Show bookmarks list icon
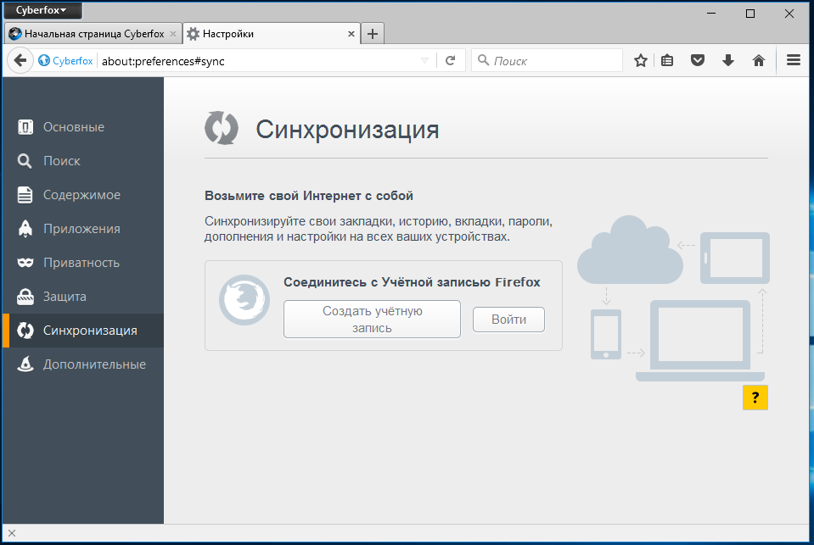The image size is (814, 545). coord(667,61)
